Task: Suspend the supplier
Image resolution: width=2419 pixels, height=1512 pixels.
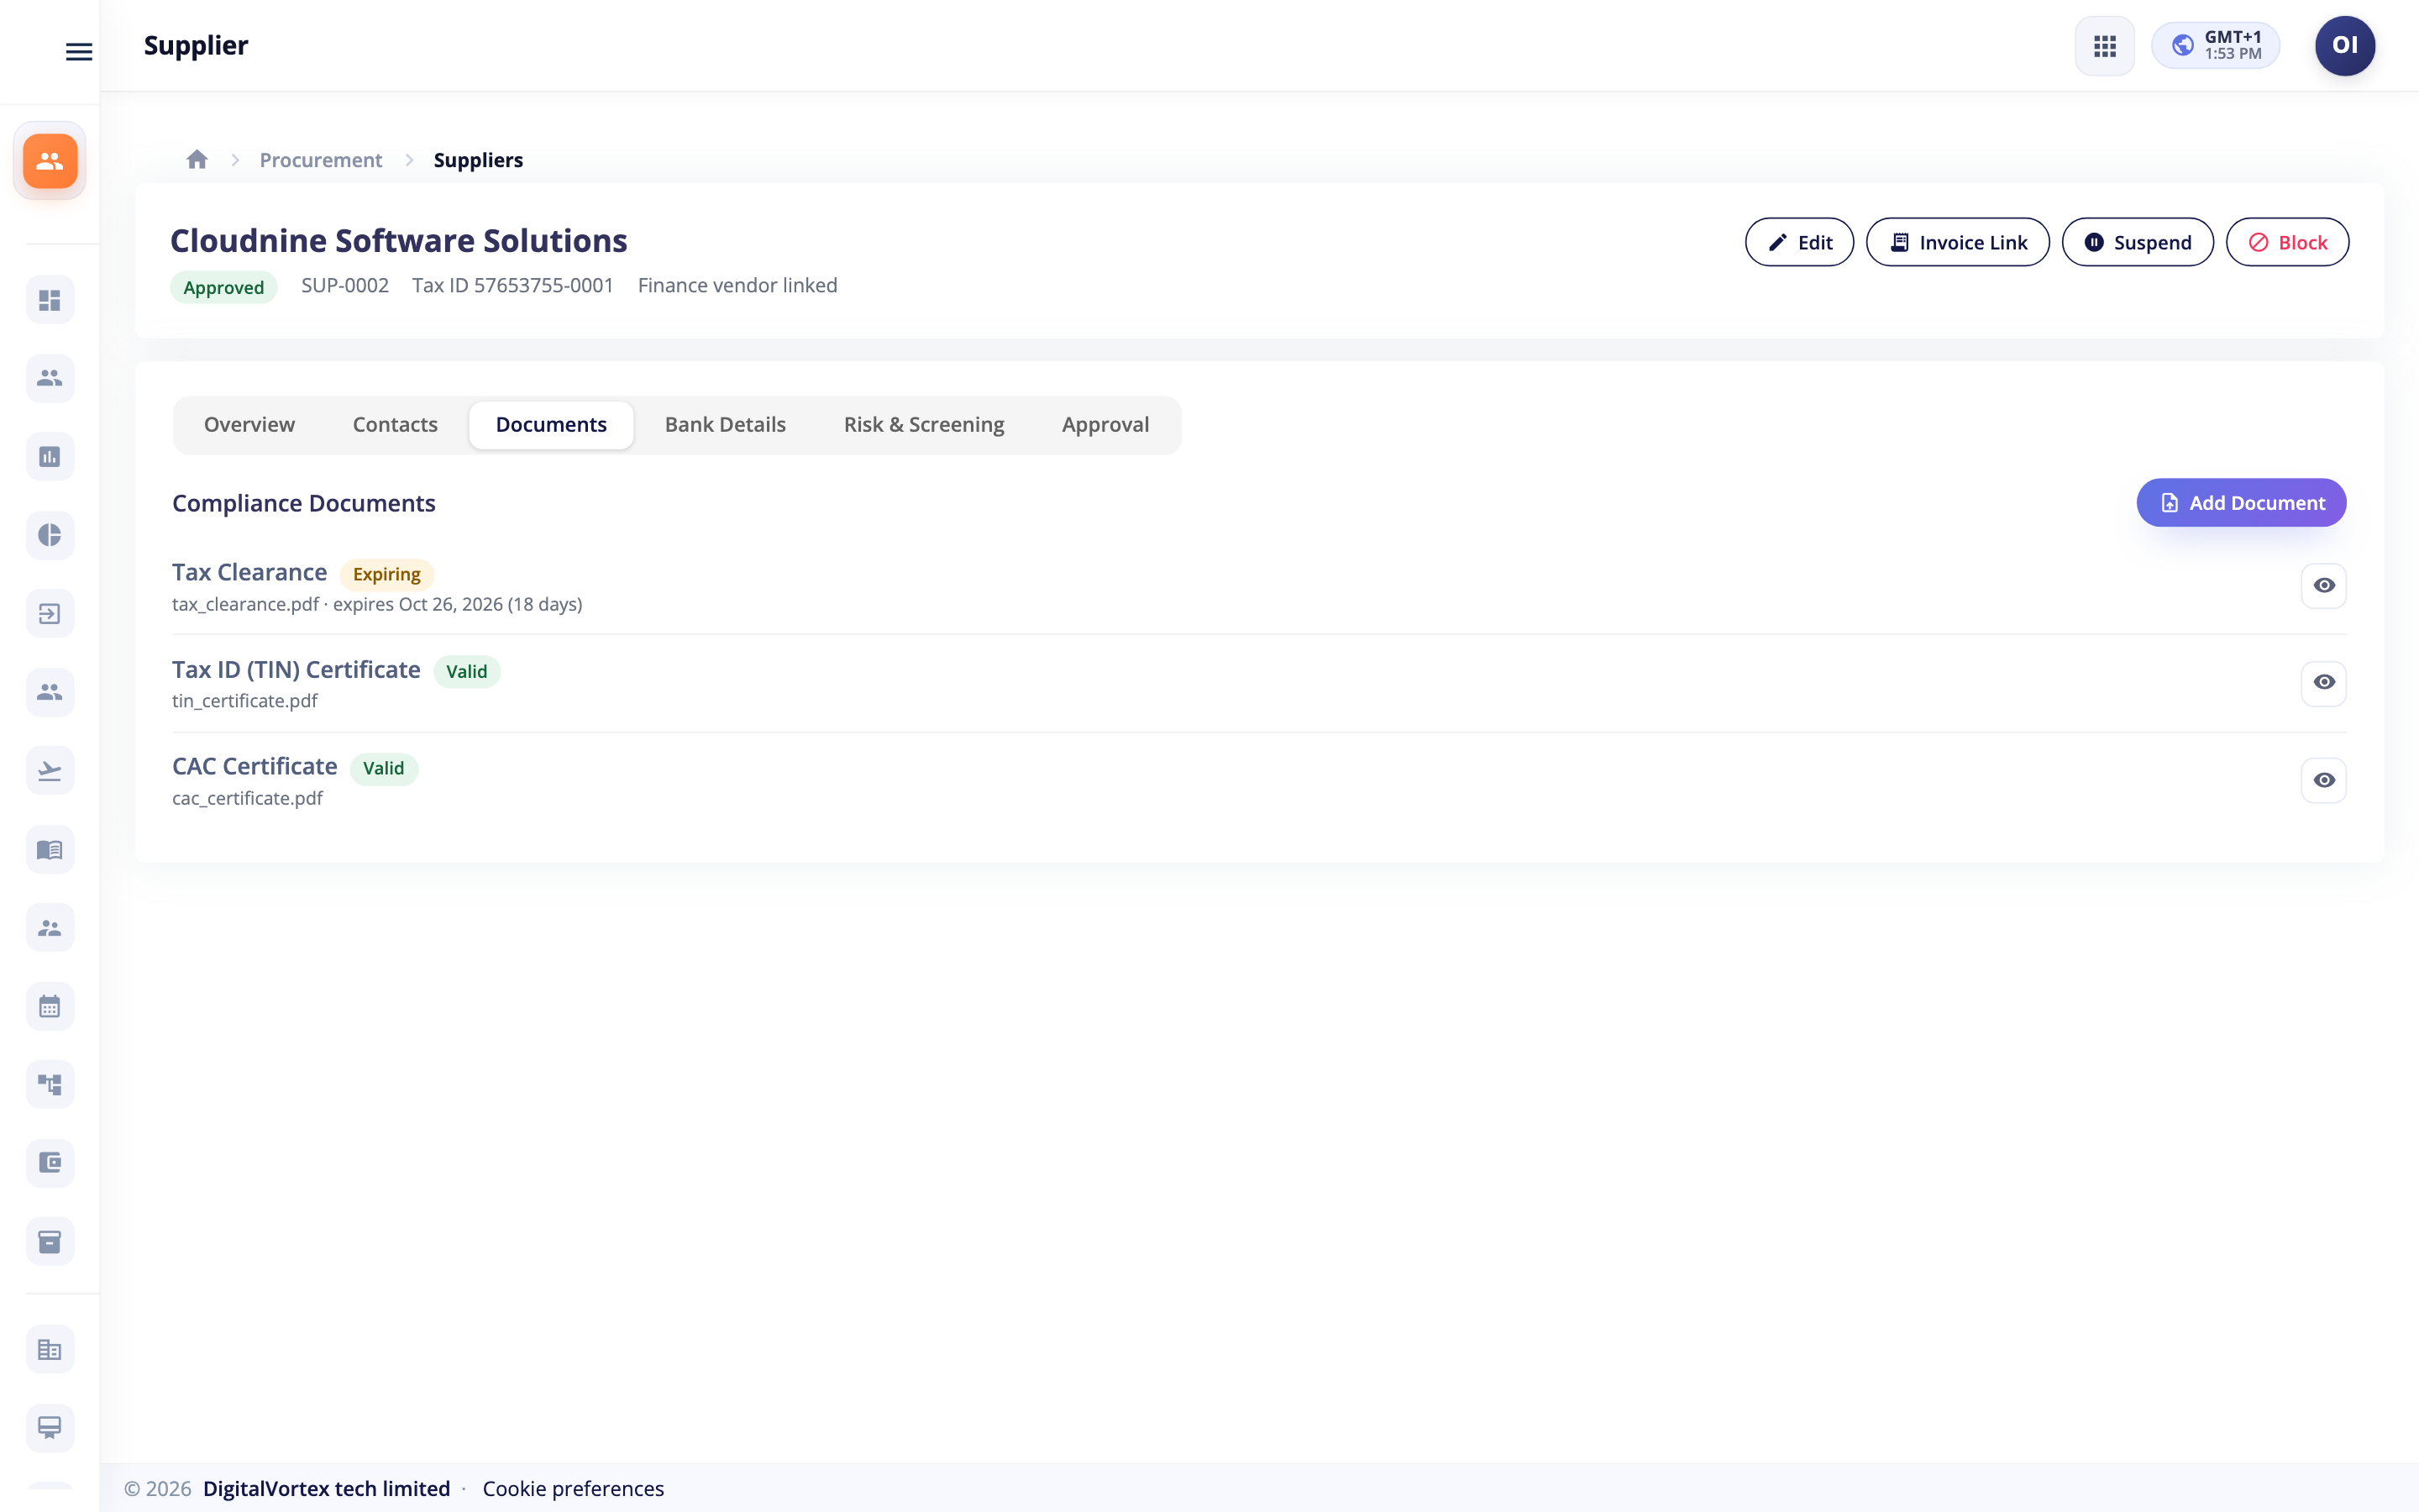Action: pos(2137,242)
